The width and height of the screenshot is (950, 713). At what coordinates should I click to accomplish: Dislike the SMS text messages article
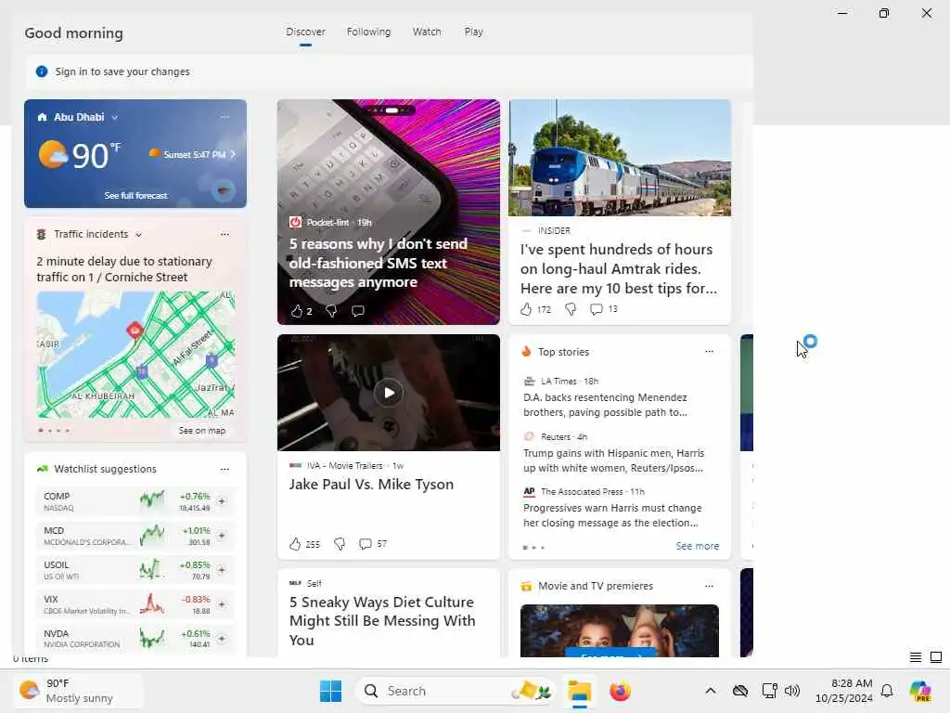click(x=331, y=311)
